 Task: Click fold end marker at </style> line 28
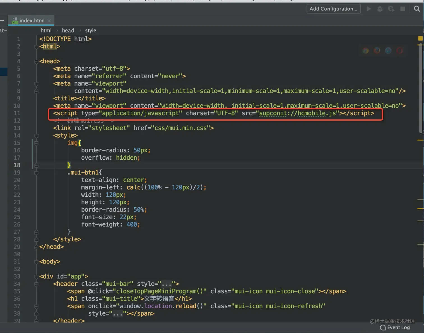[36, 240]
